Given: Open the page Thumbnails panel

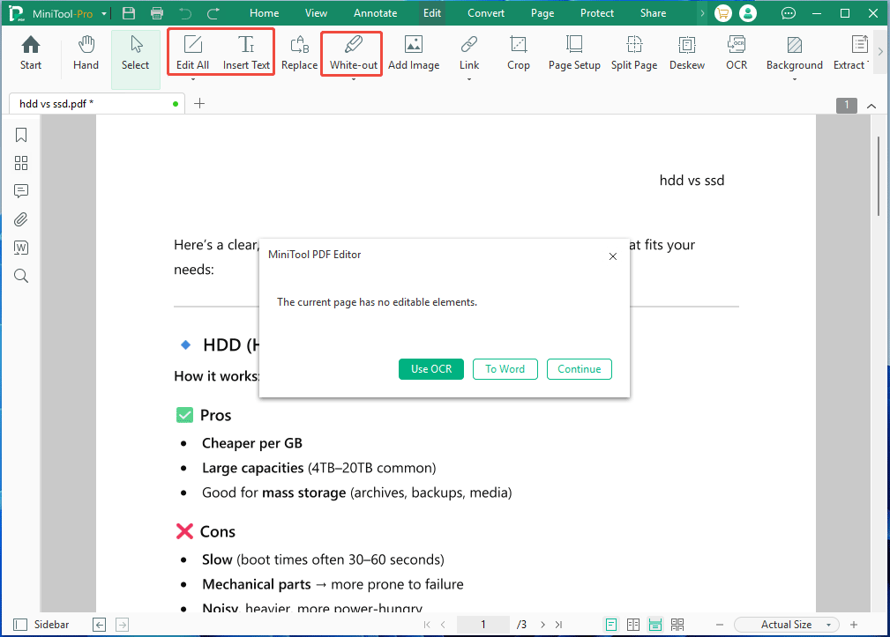Looking at the screenshot, I should pyautogui.click(x=21, y=162).
